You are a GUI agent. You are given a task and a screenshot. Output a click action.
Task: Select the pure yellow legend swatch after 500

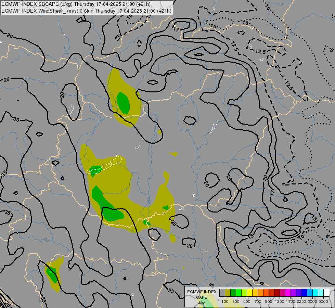pos(250,293)
